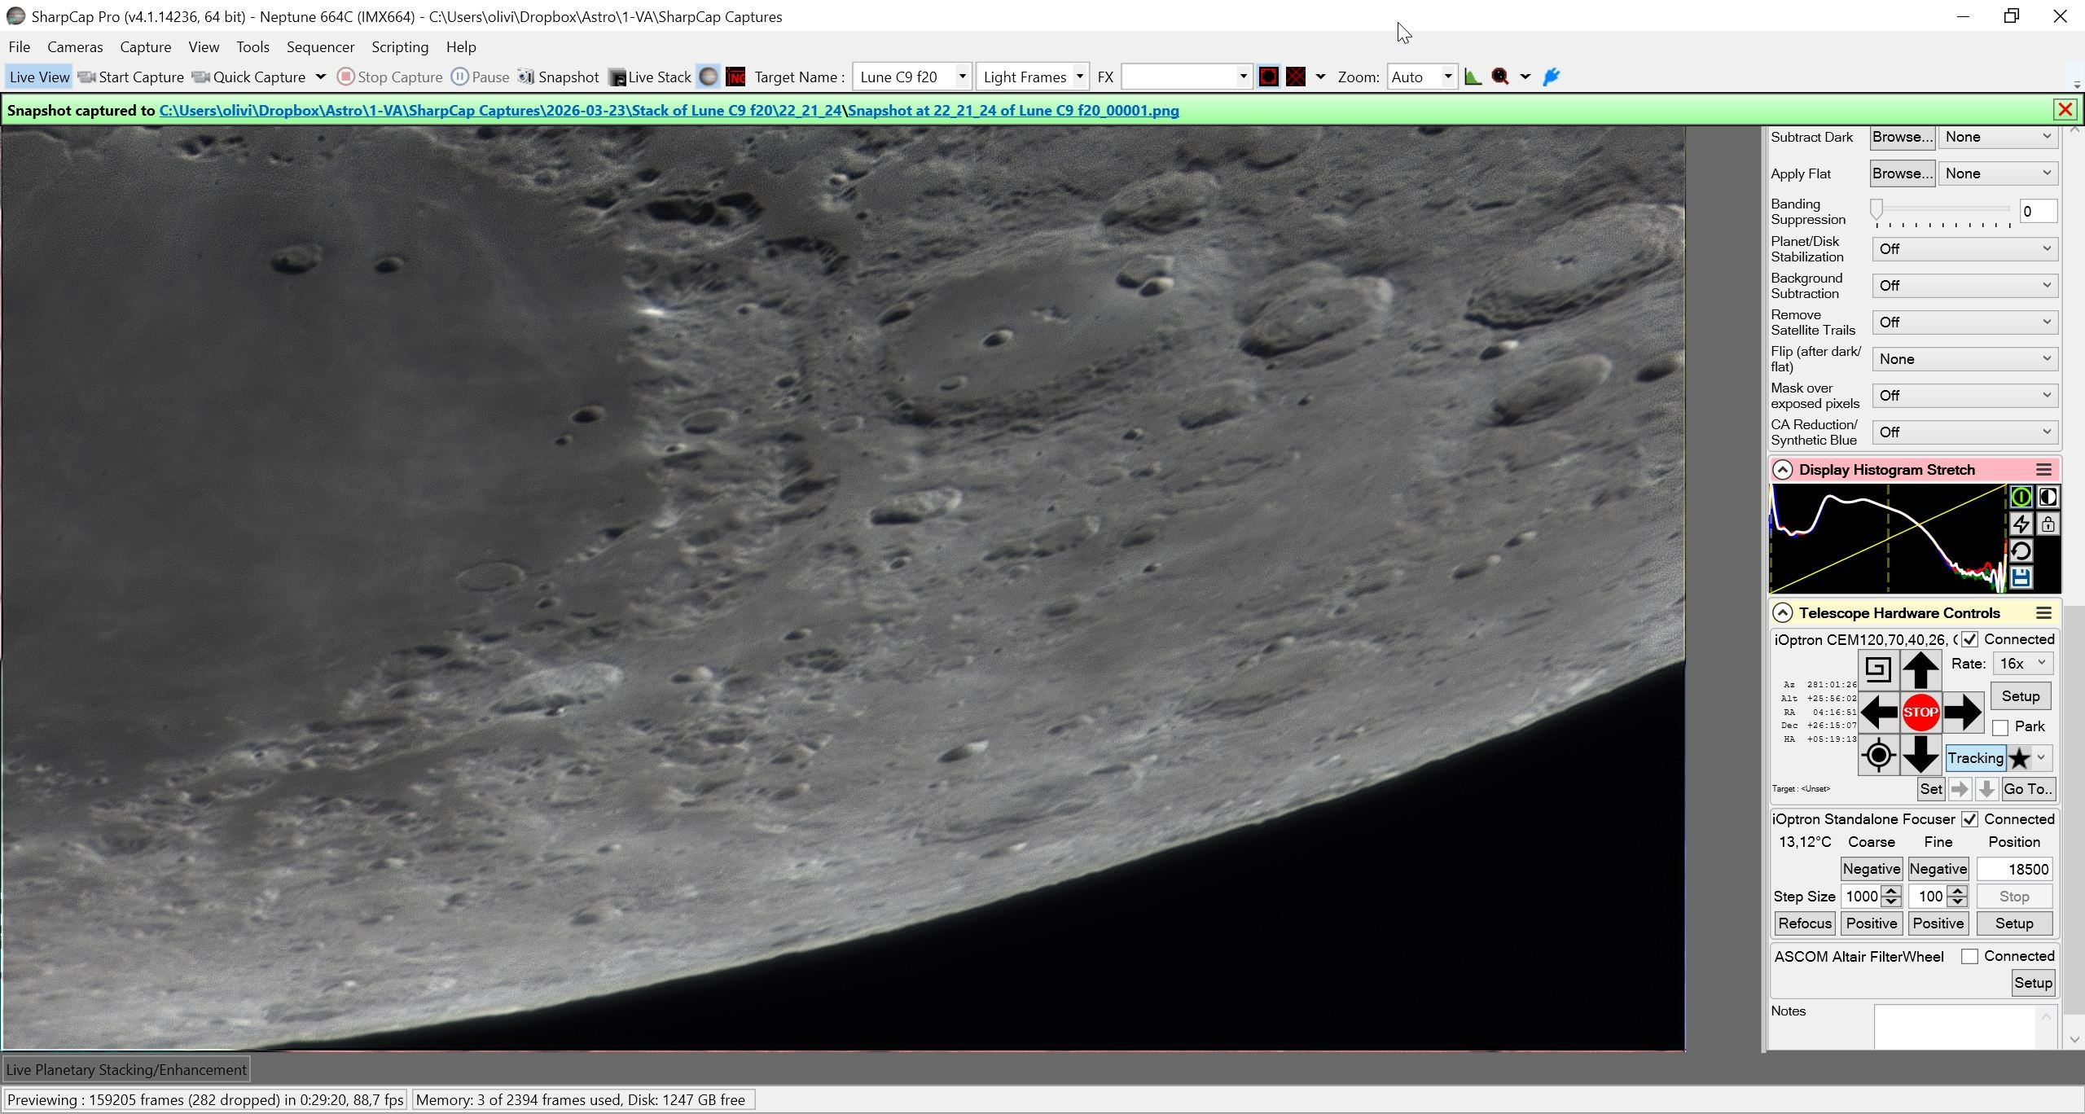Open the green image histogram tool
The height and width of the screenshot is (1114, 2085).
(1473, 77)
